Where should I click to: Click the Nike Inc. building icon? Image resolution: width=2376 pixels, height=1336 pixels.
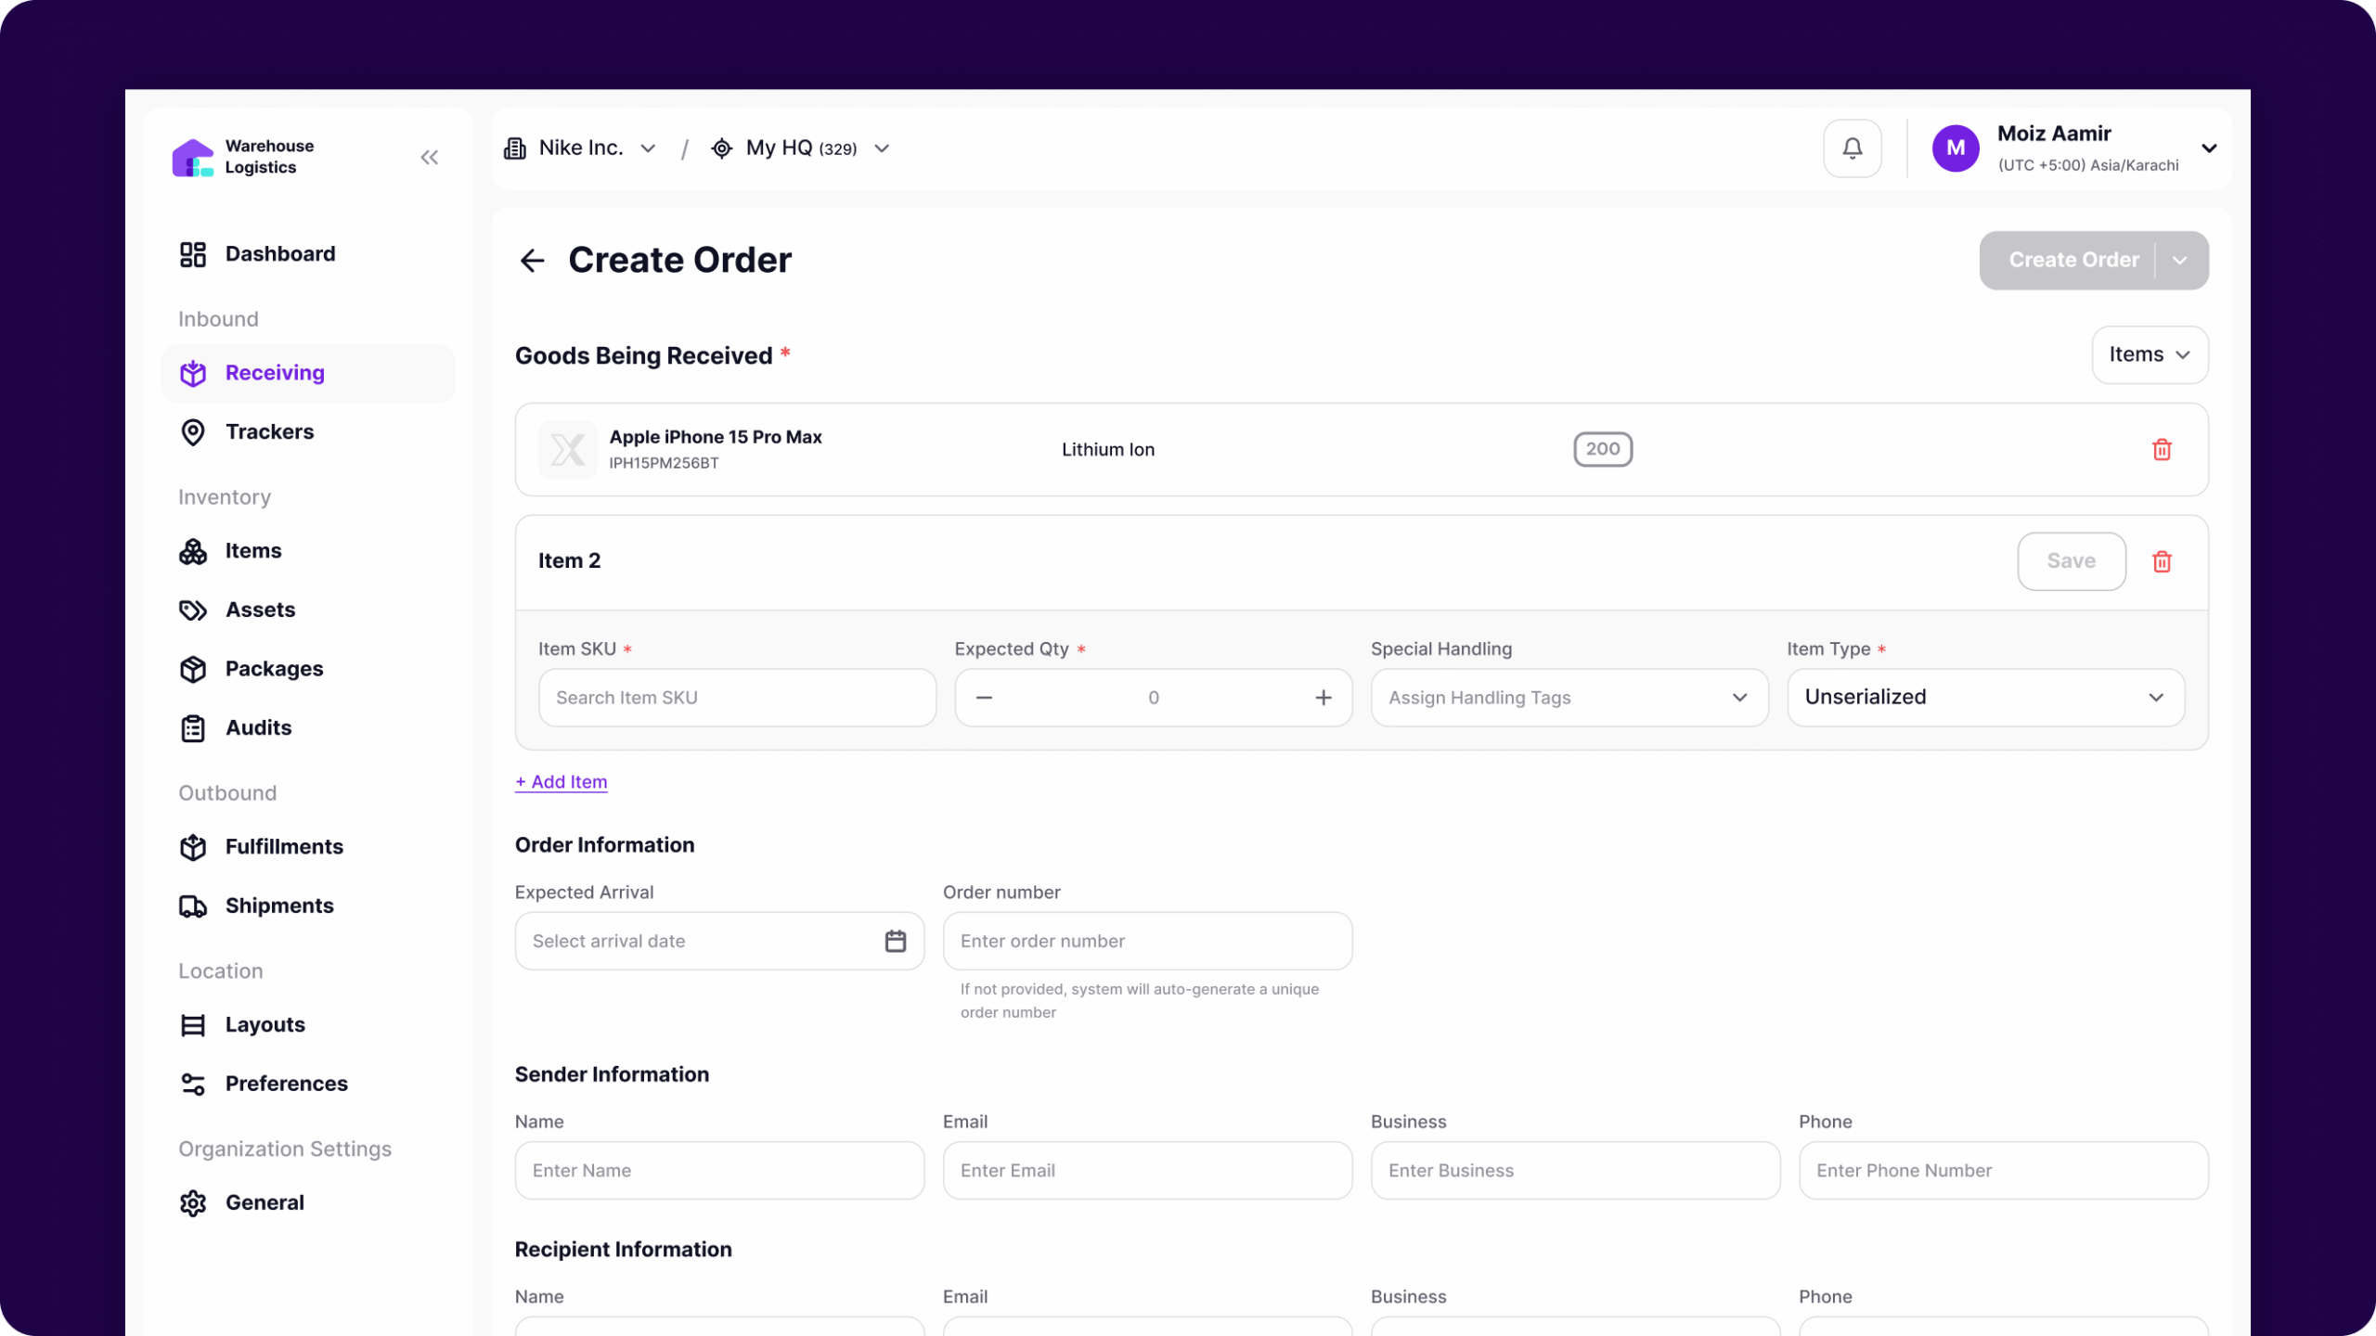click(x=515, y=148)
